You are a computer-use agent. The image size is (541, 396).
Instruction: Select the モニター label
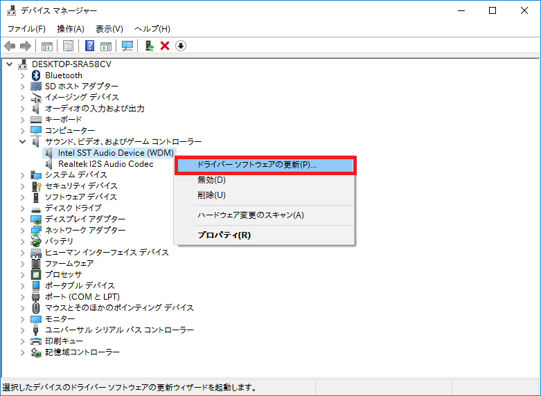[x=60, y=319]
